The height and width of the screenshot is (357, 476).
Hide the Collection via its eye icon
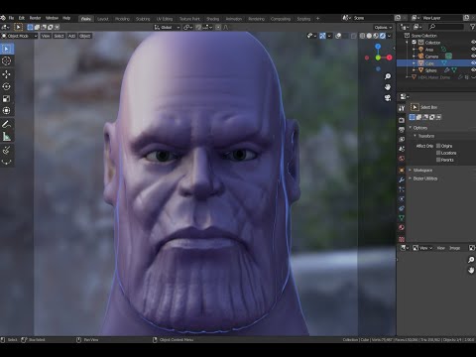pyautogui.click(x=473, y=43)
